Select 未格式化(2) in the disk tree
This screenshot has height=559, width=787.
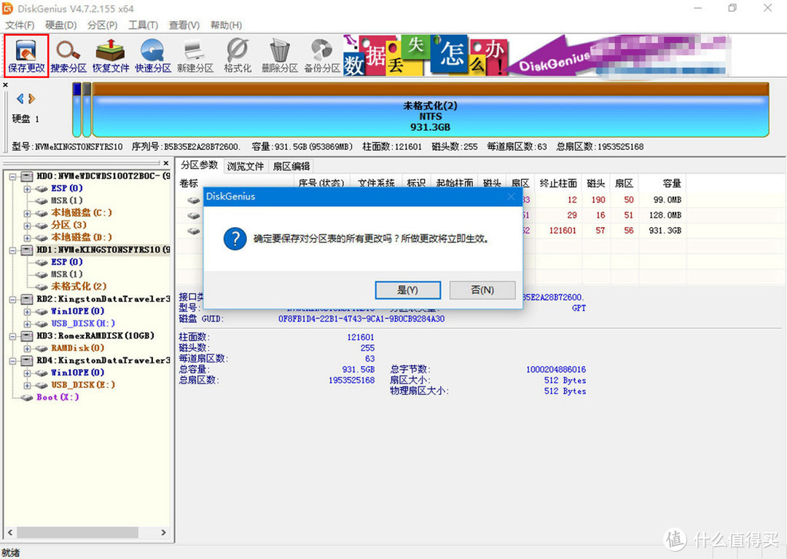point(79,287)
